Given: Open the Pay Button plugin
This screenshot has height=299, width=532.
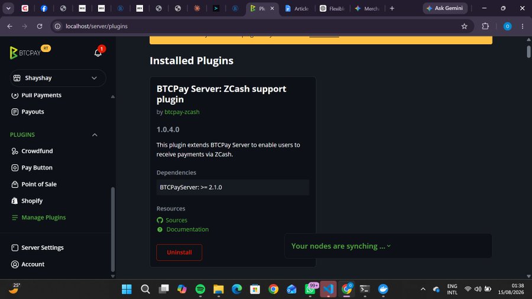Looking at the screenshot, I should pyautogui.click(x=37, y=167).
